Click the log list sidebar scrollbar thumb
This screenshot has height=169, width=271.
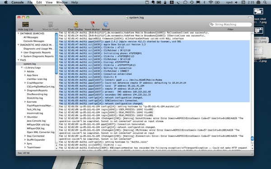[56, 54]
